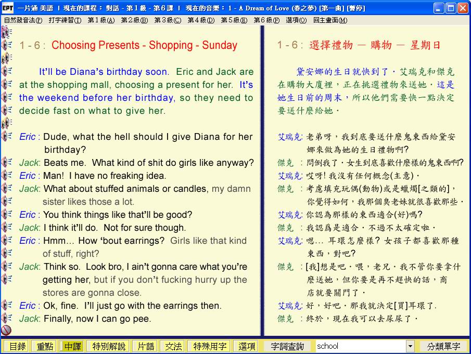Click the 字詞查詢 word lookup button
Screen dimensions: 471x354
pyautogui.click(x=288, y=346)
